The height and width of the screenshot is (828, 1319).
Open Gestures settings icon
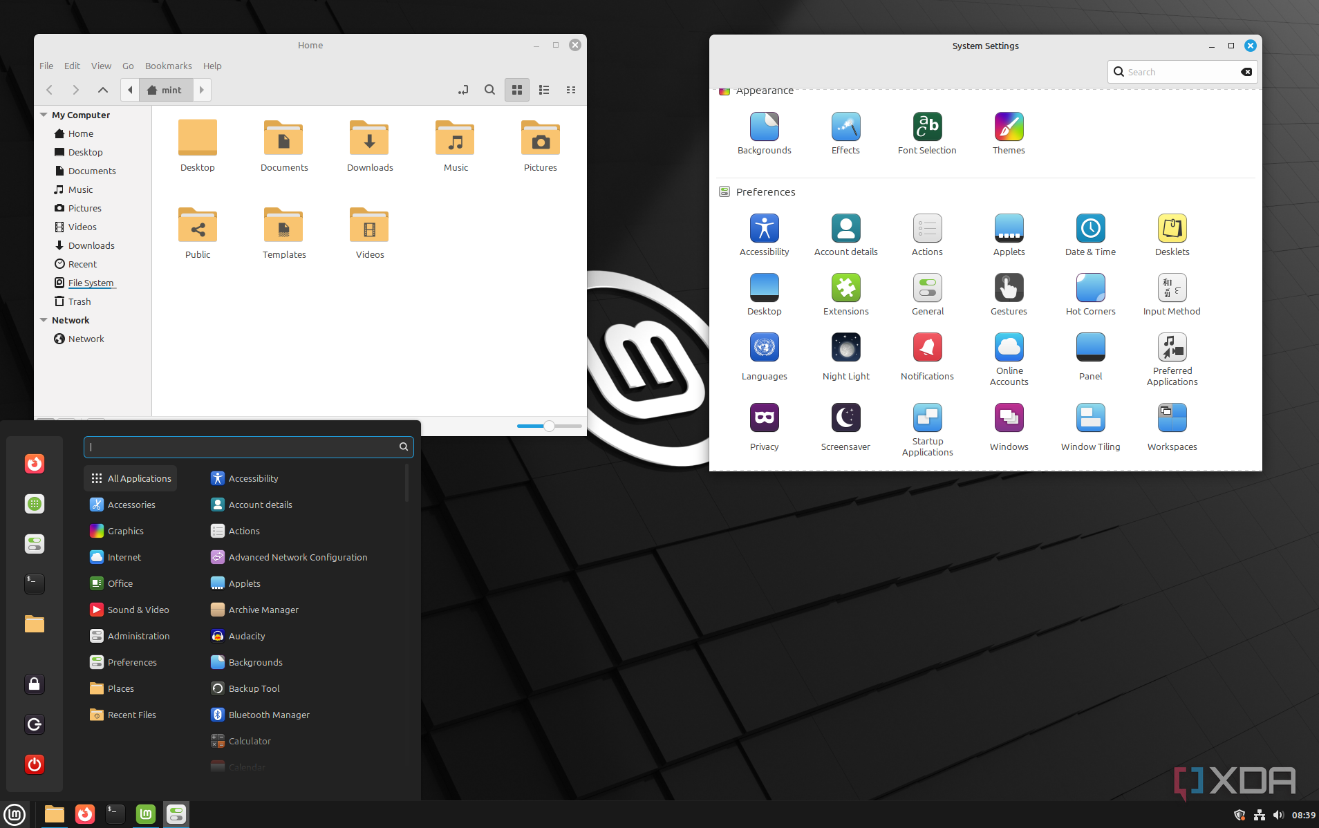(1009, 294)
